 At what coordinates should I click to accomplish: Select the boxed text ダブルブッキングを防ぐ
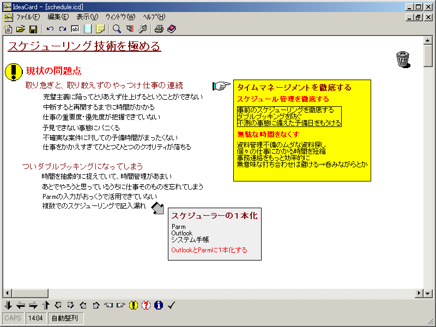pos(269,117)
